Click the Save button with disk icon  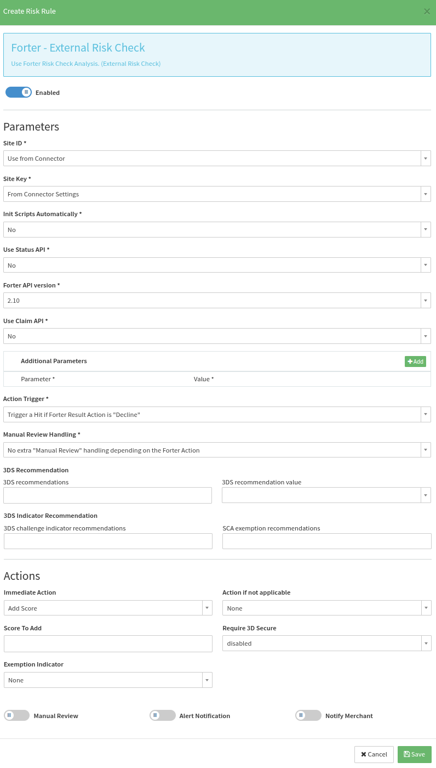[414, 754]
